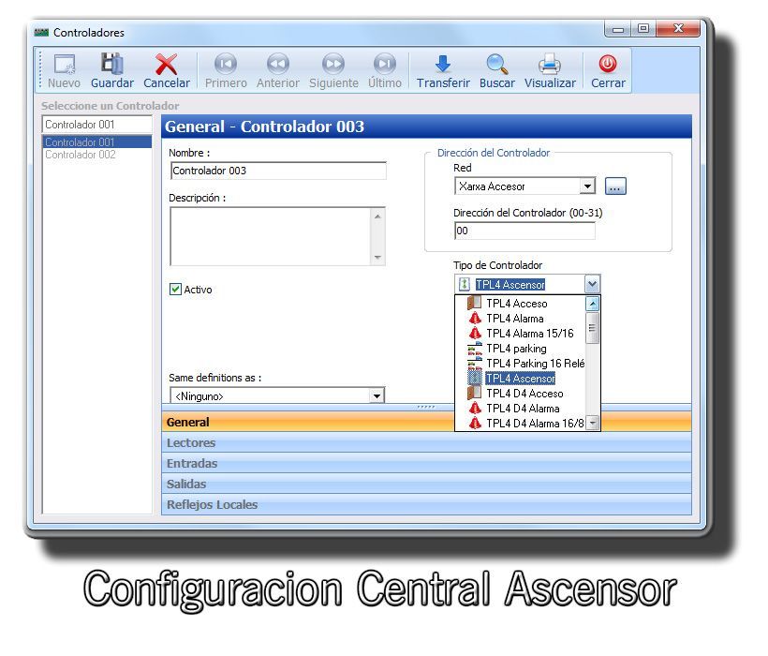Click elevator icon beside highlighted TPL4 Ascensor

point(474,379)
